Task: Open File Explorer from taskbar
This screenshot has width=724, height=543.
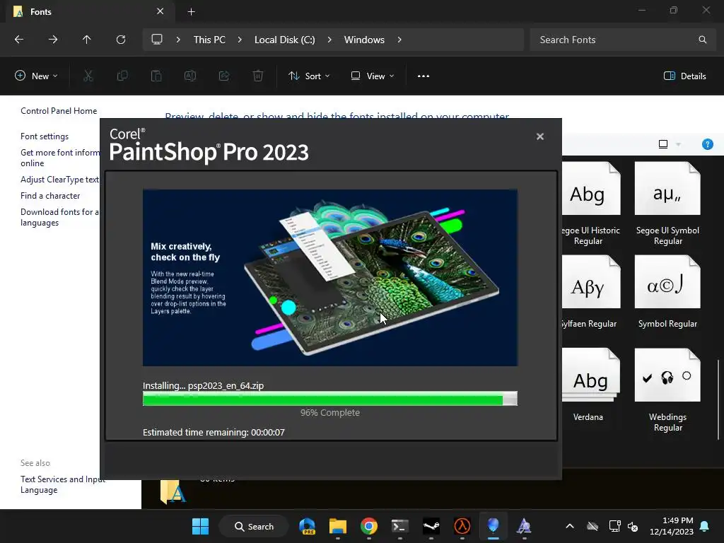Action: (x=337, y=526)
